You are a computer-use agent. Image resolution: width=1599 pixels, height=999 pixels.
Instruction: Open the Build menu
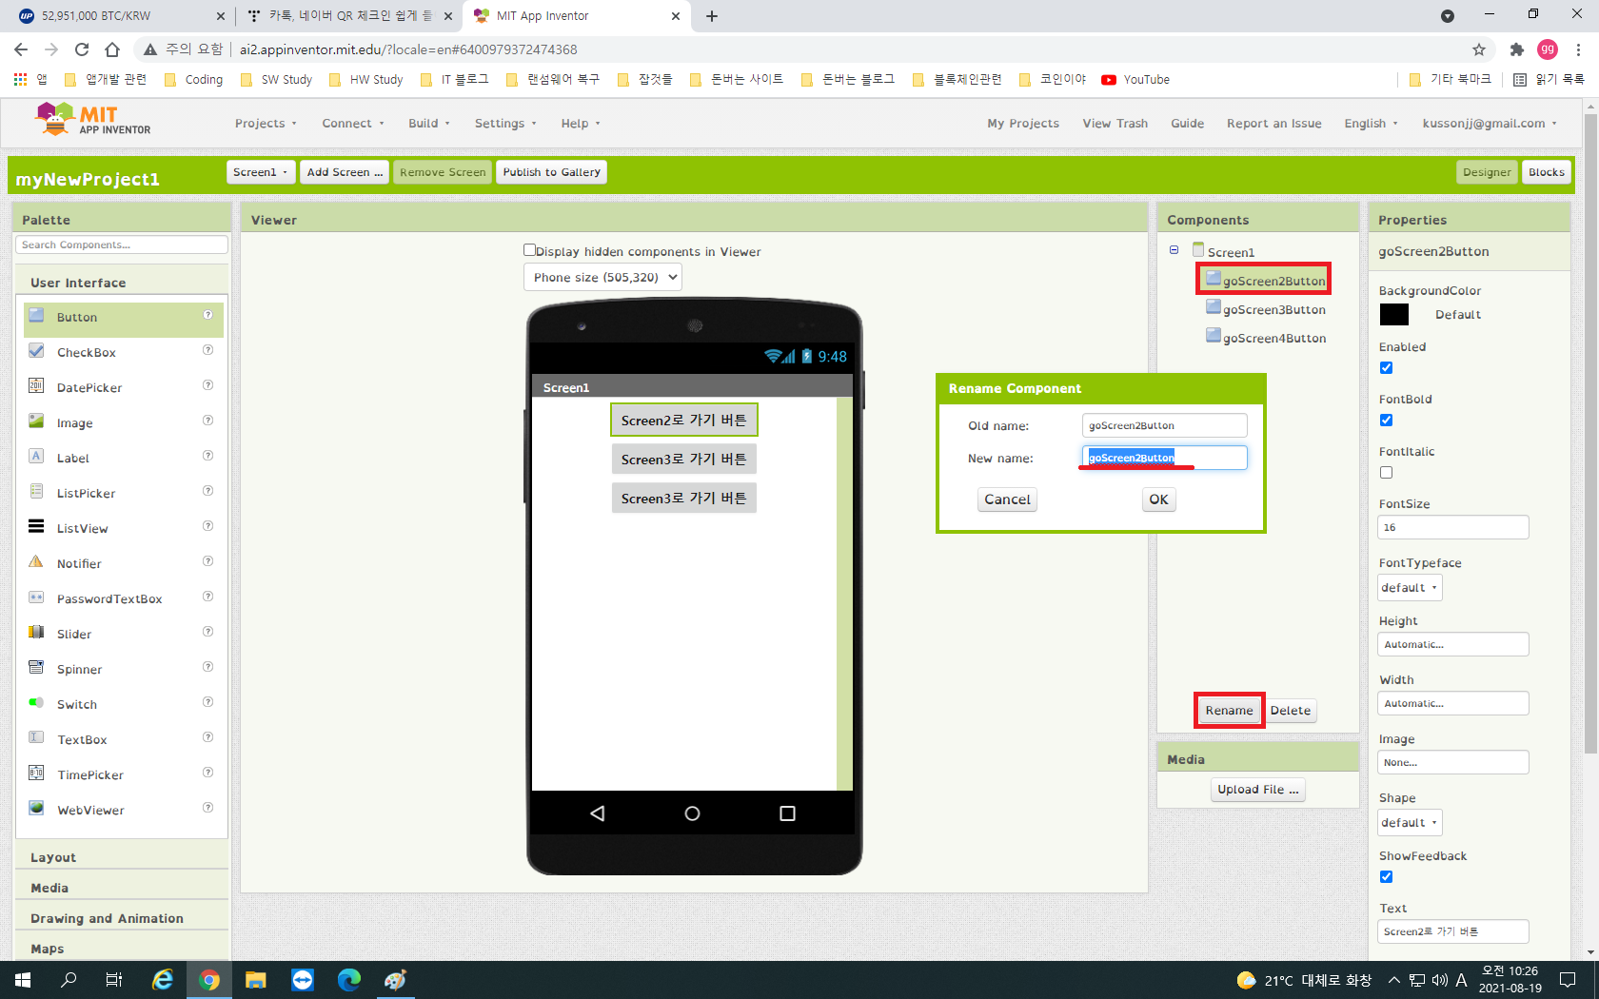(x=428, y=124)
